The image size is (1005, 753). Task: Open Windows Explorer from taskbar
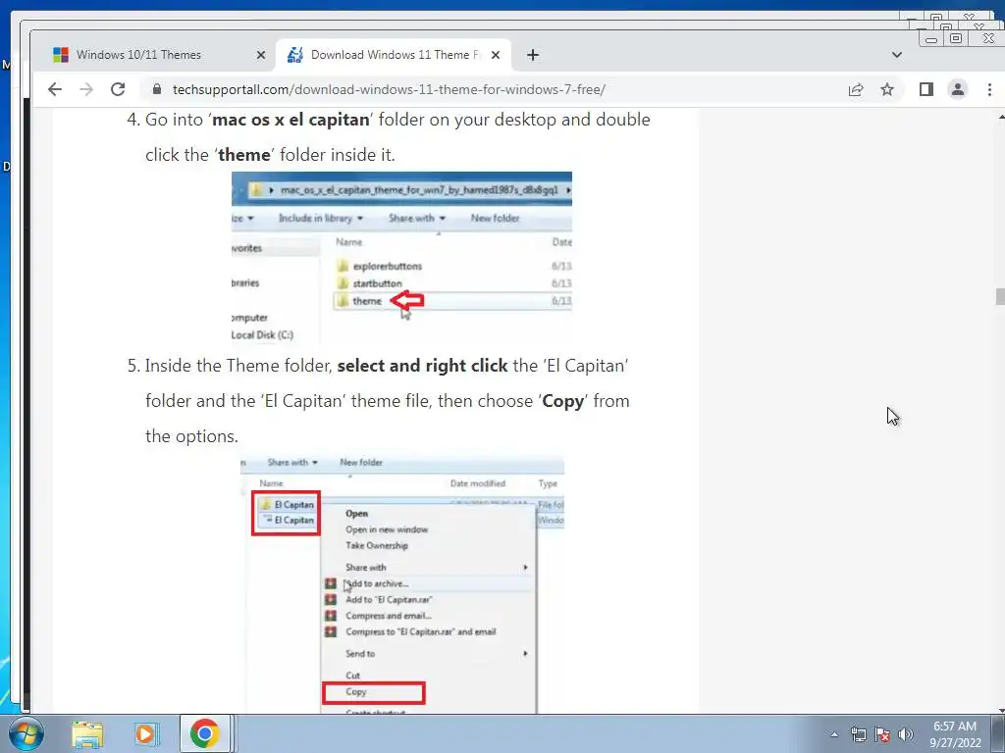pyautogui.click(x=87, y=734)
